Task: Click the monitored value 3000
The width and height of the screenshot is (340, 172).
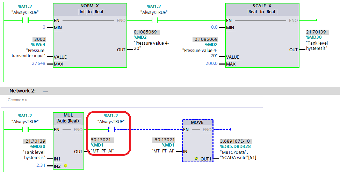Action: 39,39
